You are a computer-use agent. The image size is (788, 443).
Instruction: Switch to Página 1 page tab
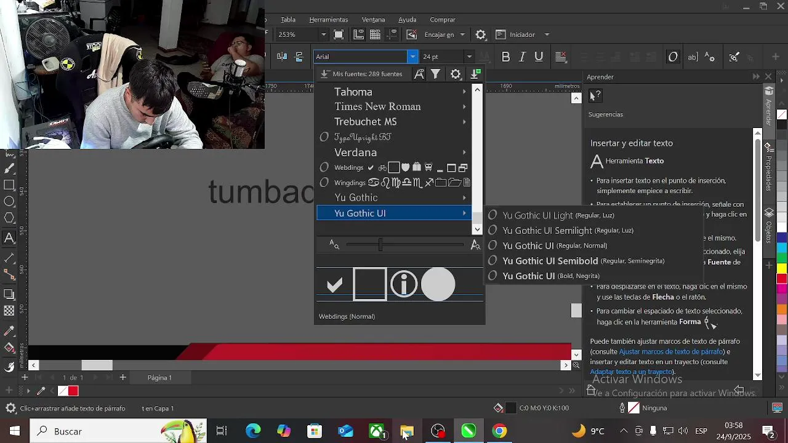click(159, 378)
